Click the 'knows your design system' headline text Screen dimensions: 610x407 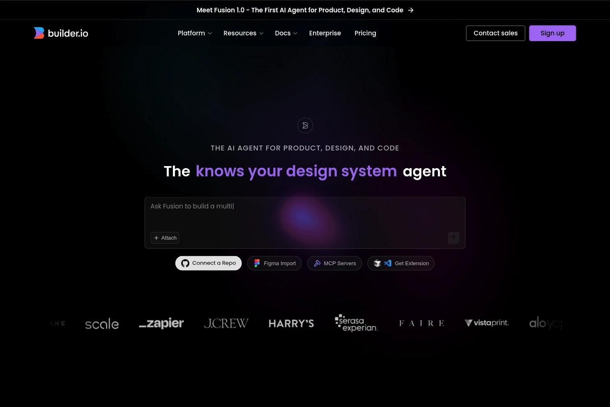point(296,171)
